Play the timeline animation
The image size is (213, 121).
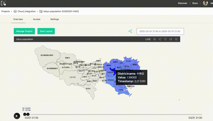coord(17,116)
